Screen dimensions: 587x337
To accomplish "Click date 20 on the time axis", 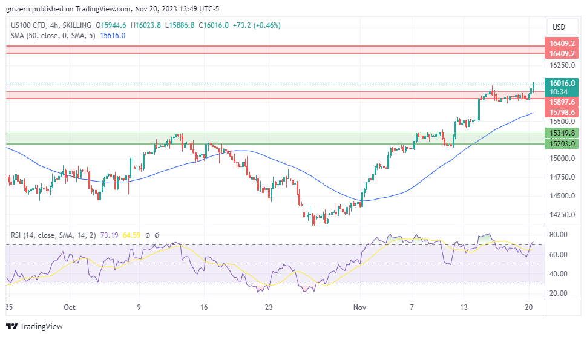I will [x=528, y=307].
